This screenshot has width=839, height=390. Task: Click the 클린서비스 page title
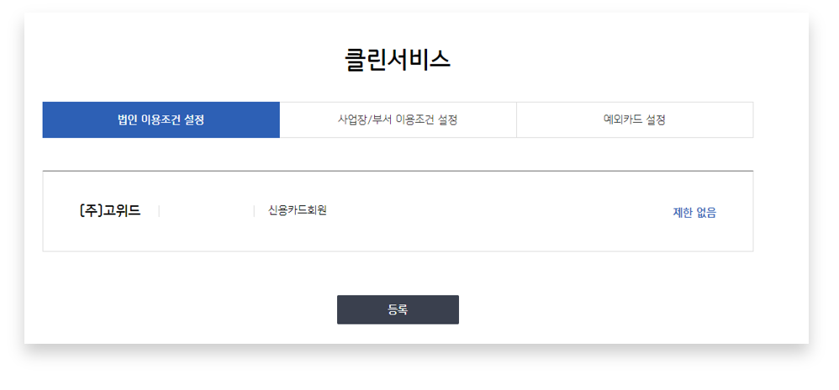(x=398, y=60)
